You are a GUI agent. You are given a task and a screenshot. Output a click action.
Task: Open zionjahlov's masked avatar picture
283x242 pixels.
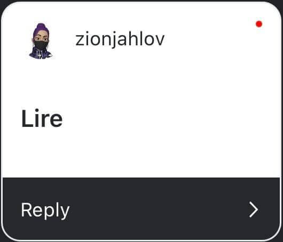coord(41,41)
